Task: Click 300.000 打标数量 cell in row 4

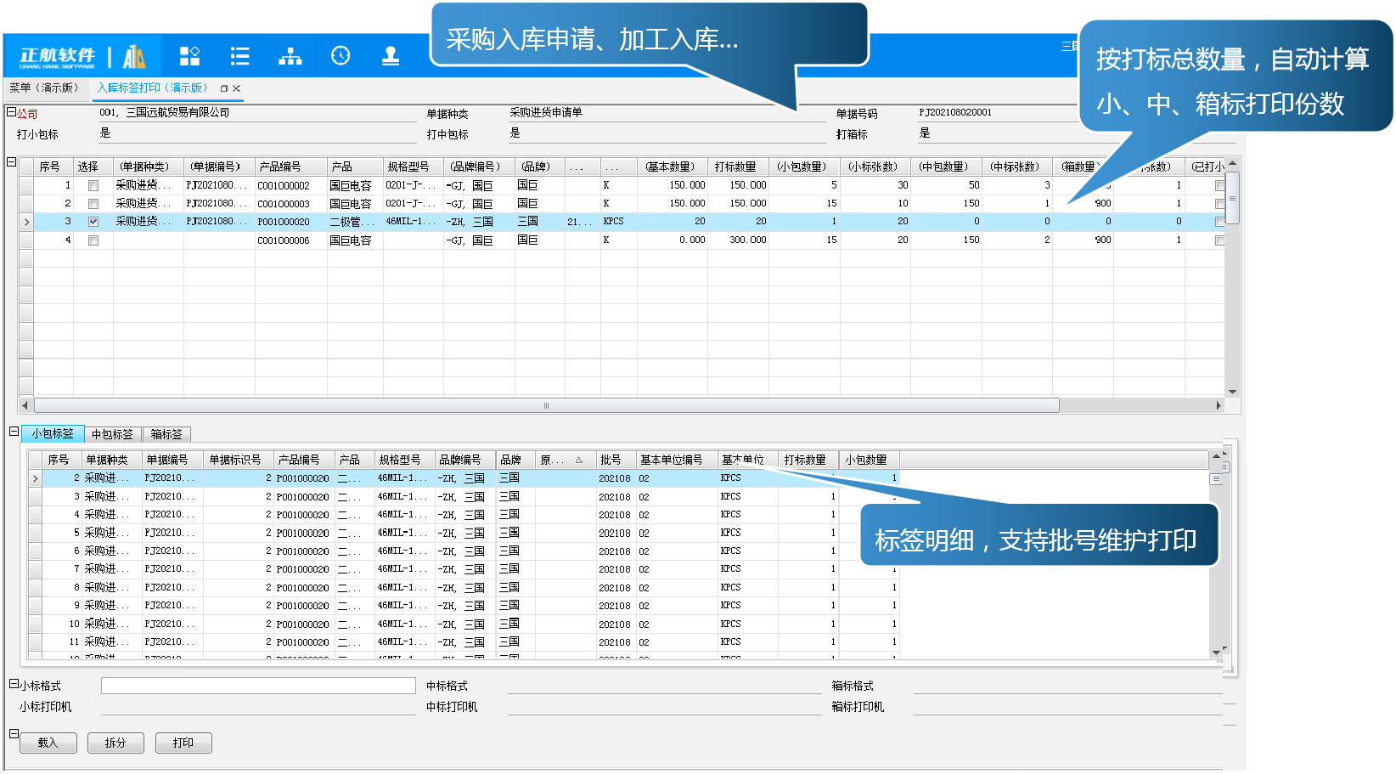Action: tap(739, 240)
